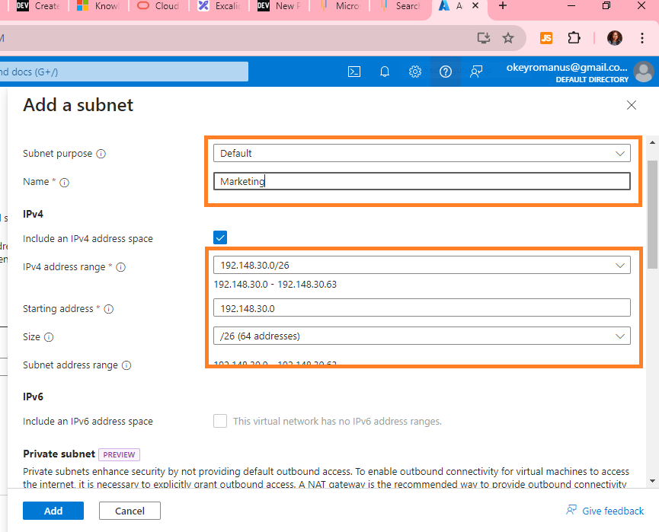Switch to the New P DEV tab
The image size is (659, 532).
click(279, 6)
